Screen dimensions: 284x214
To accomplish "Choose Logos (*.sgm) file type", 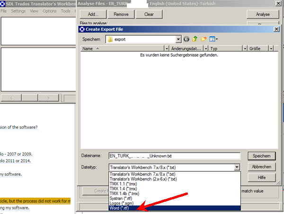I will 175,203.
